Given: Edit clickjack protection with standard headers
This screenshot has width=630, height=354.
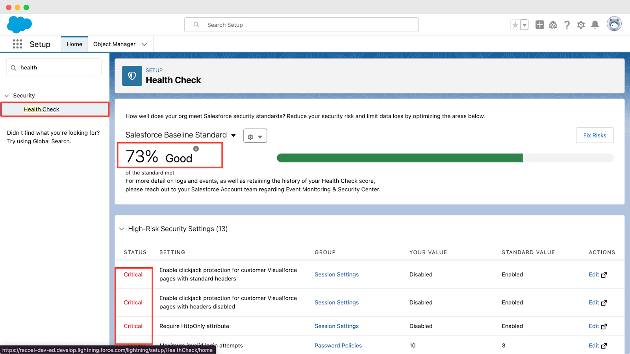Looking at the screenshot, I should [x=598, y=274].
